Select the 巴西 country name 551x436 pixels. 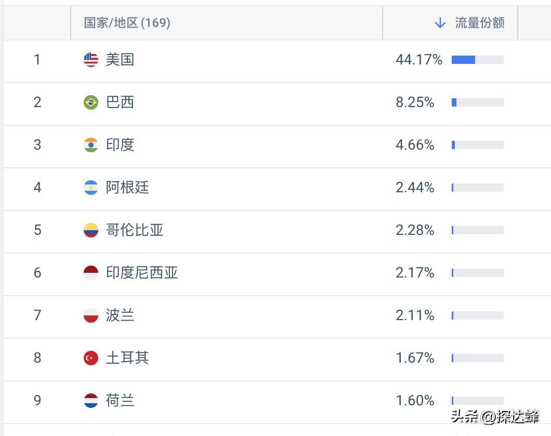click(x=120, y=102)
